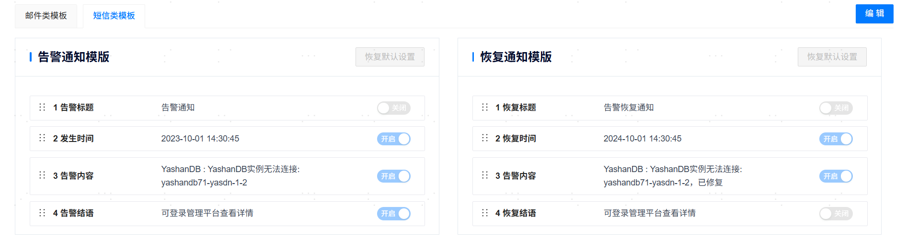Click the 告警恢复通知 title text

tap(628, 108)
